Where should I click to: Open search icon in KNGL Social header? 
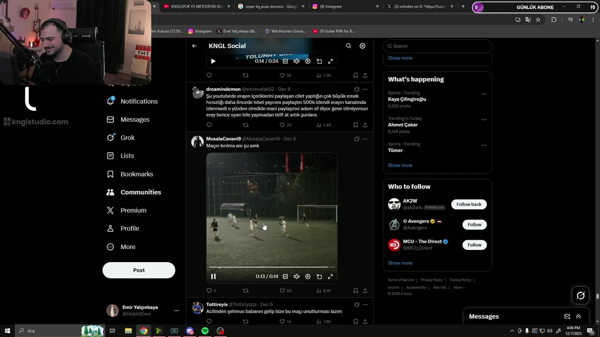[x=348, y=46]
